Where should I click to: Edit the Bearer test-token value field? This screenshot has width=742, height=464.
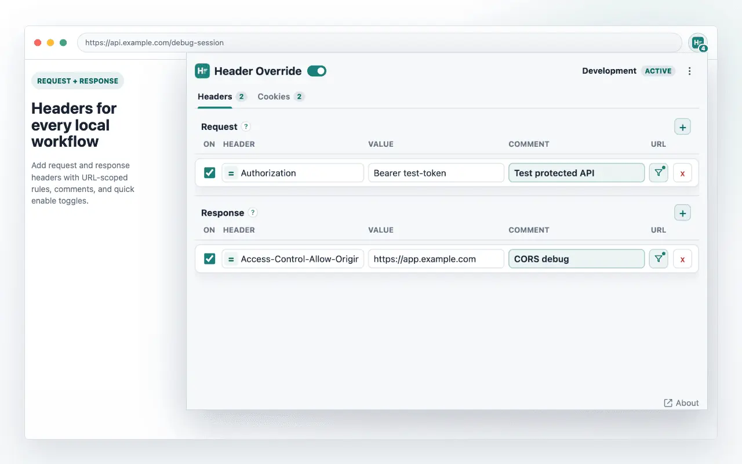436,173
